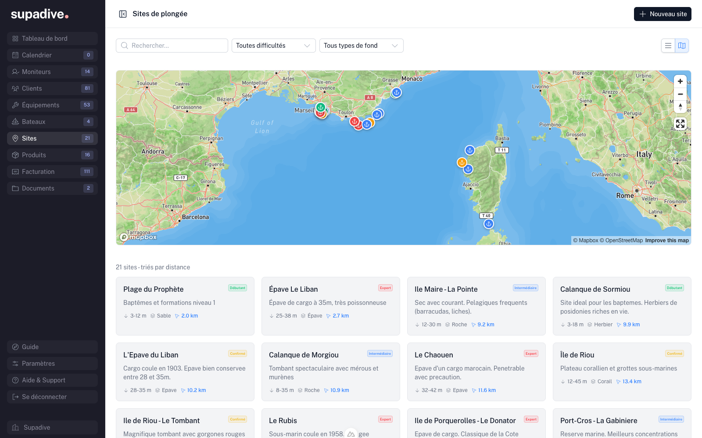Switch to list view

pyautogui.click(x=668, y=46)
